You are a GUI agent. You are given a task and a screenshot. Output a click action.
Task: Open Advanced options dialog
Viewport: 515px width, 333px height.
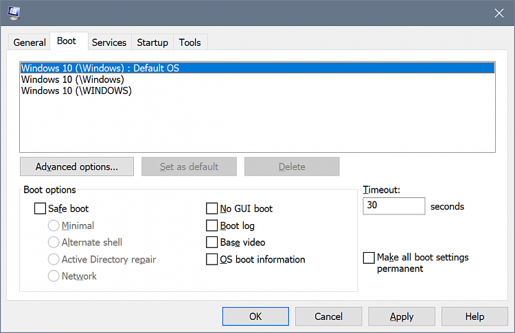(x=77, y=166)
